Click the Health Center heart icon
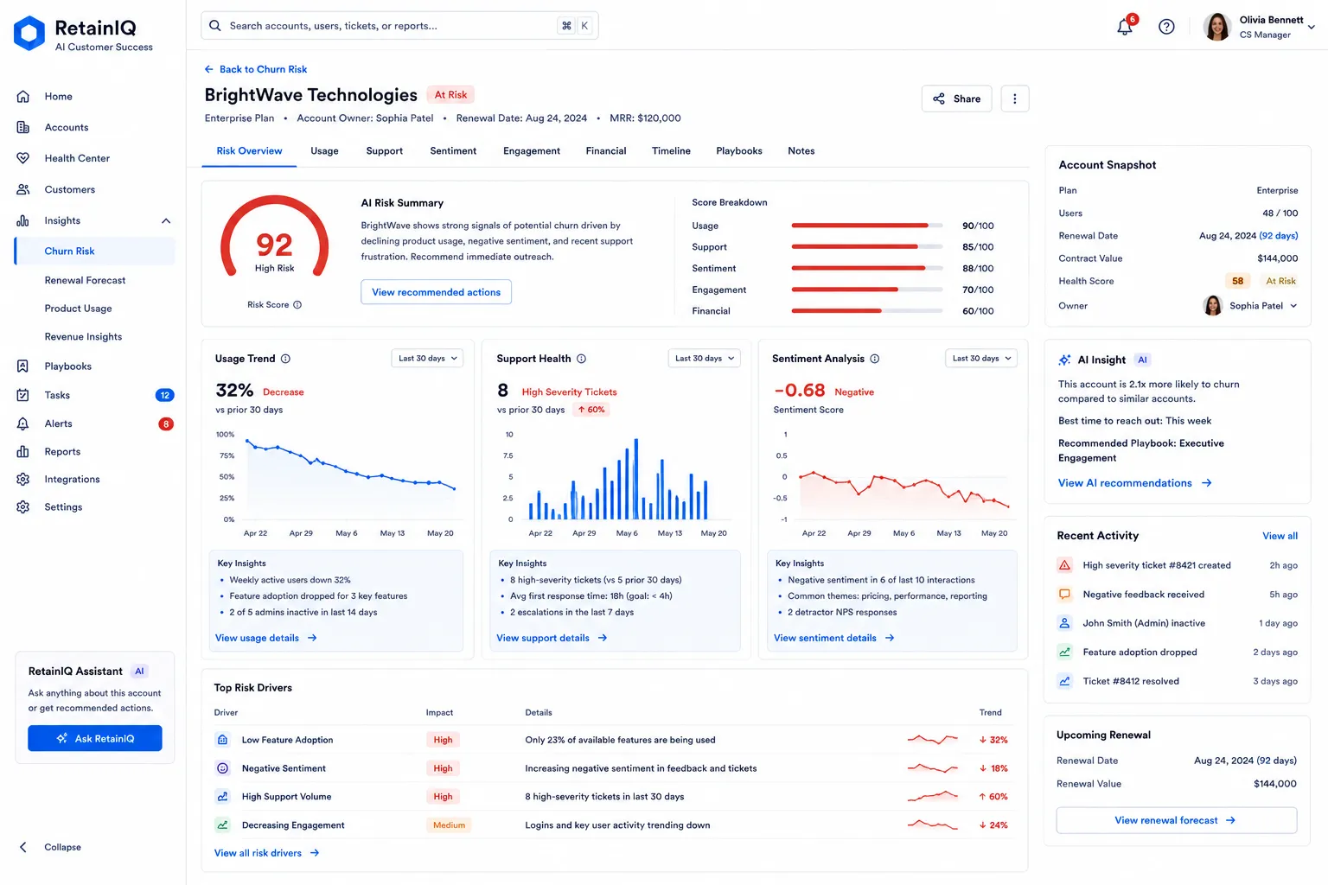Viewport: 1328px width, 885px height. [23, 158]
